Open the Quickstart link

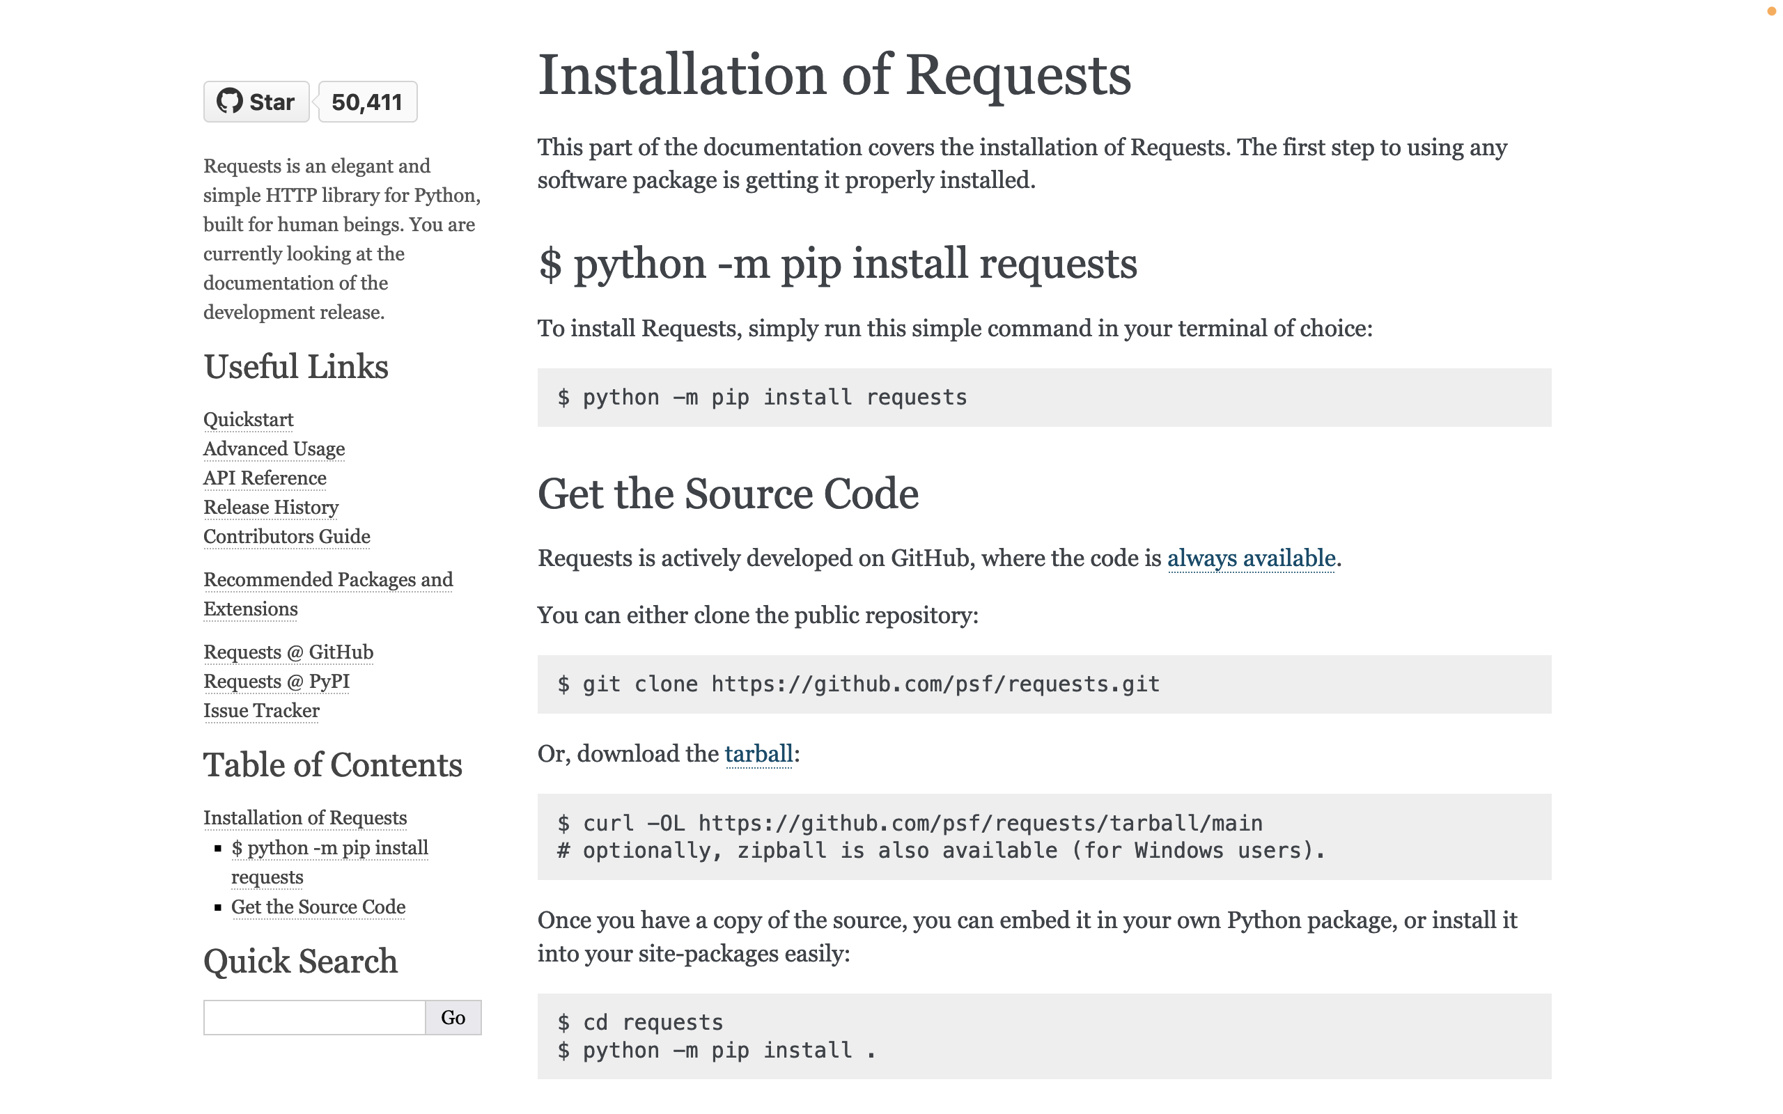[x=248, y=419]
